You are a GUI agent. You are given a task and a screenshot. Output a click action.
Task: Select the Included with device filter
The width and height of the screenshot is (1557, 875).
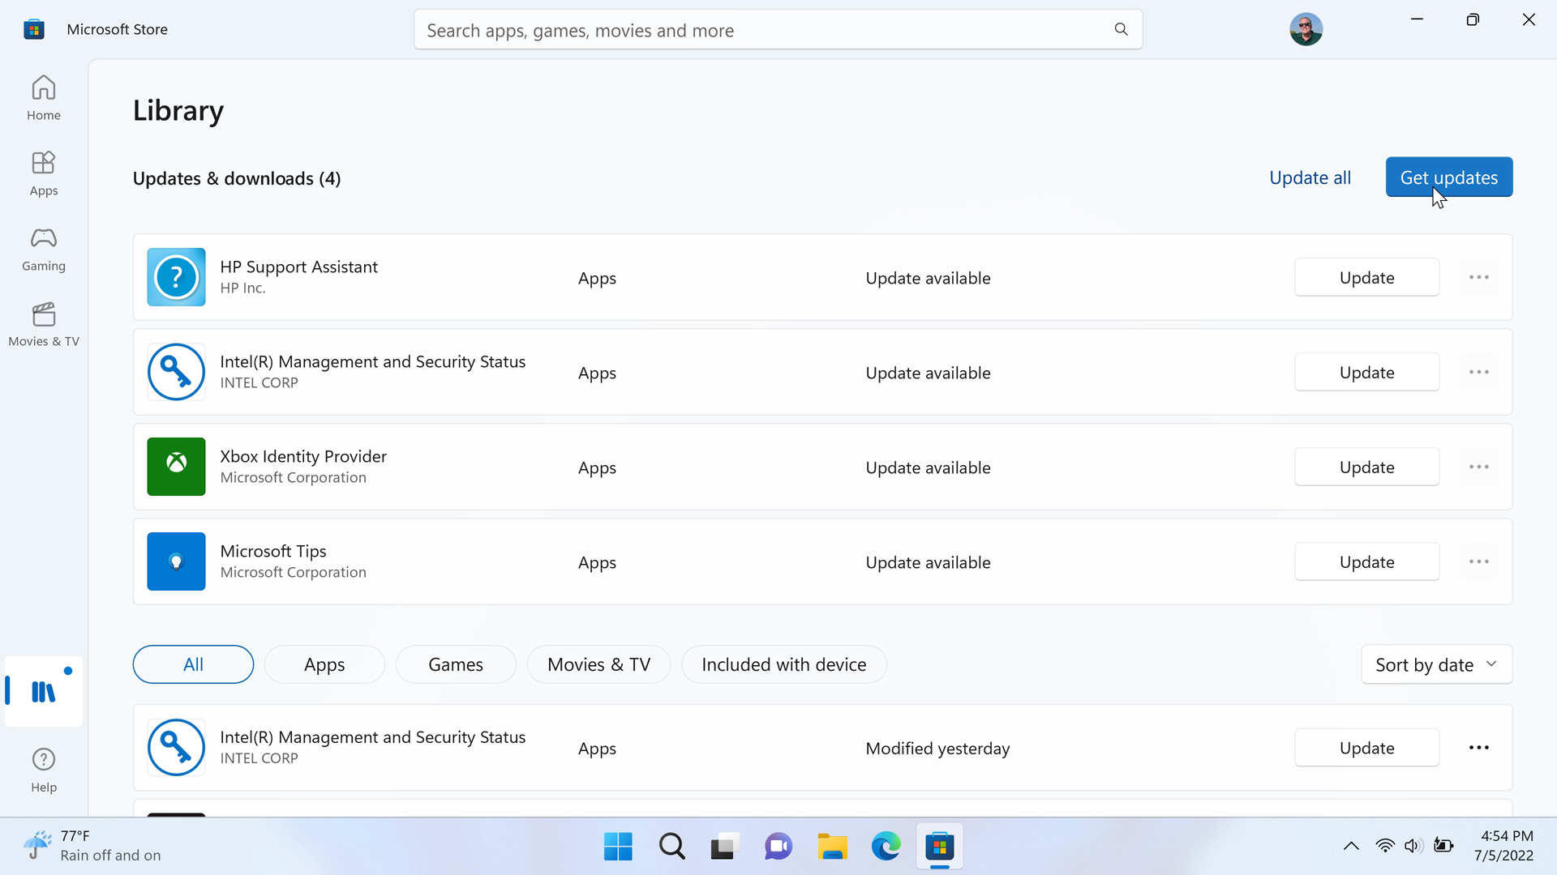[783, 664]
